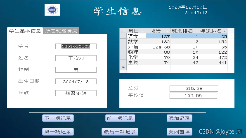This screenshot has height=138, width=246.
Task: Click the 化学 grade rank 478
Action: click(x=213, y=57)
